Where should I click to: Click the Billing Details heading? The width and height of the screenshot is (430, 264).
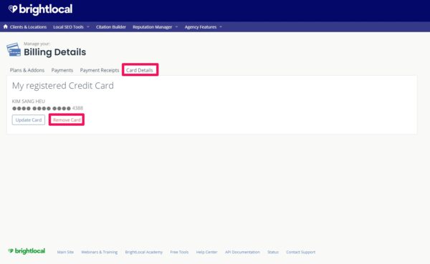coord(55,52)
